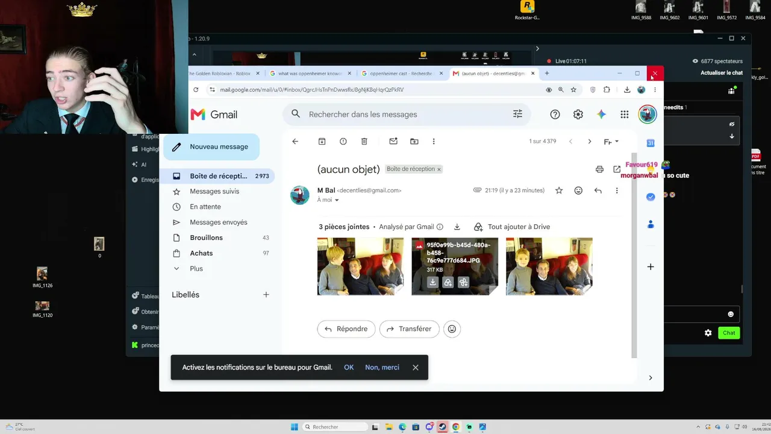Star the message from M Bal
Screen dimensions: 771x434
559,190
